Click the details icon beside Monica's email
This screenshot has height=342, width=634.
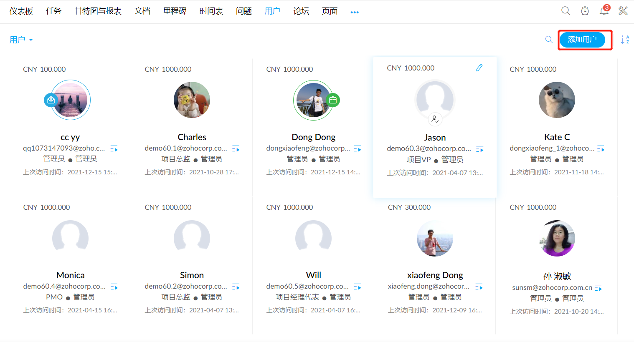(114, 287)
